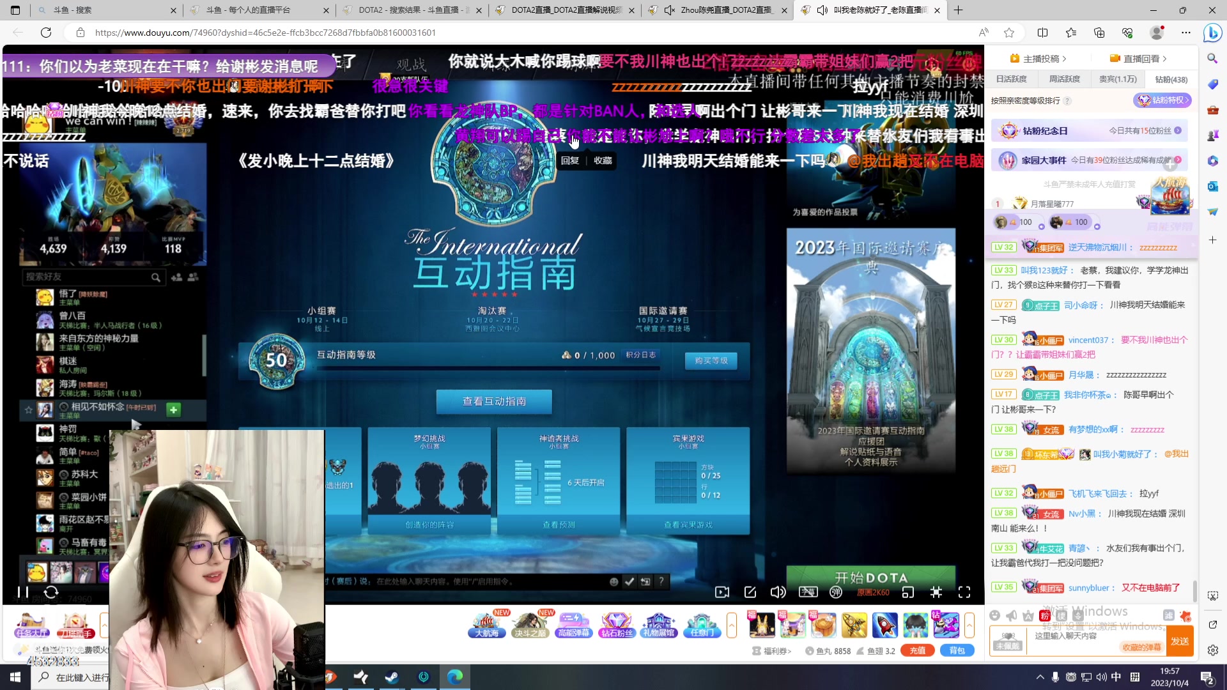Click the Steam icon in the taskbar

point(392,677)
